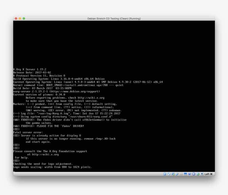Viewport: 228px width, 195px height.
Task: Select the /var/log/Xorg.0.log path text
Action: pyautogui.click(x=53, y=113)
